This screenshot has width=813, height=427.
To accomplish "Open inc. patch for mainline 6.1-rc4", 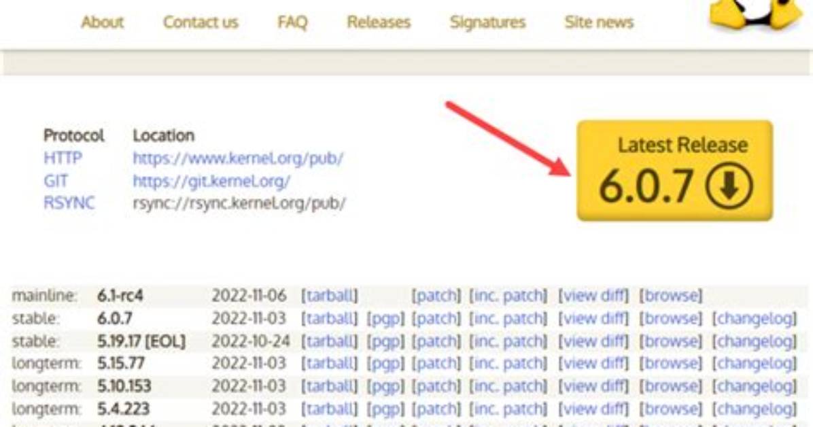I will 508,295.
